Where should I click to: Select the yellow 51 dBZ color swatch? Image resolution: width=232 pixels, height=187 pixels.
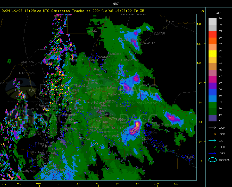tap(212, 54)
